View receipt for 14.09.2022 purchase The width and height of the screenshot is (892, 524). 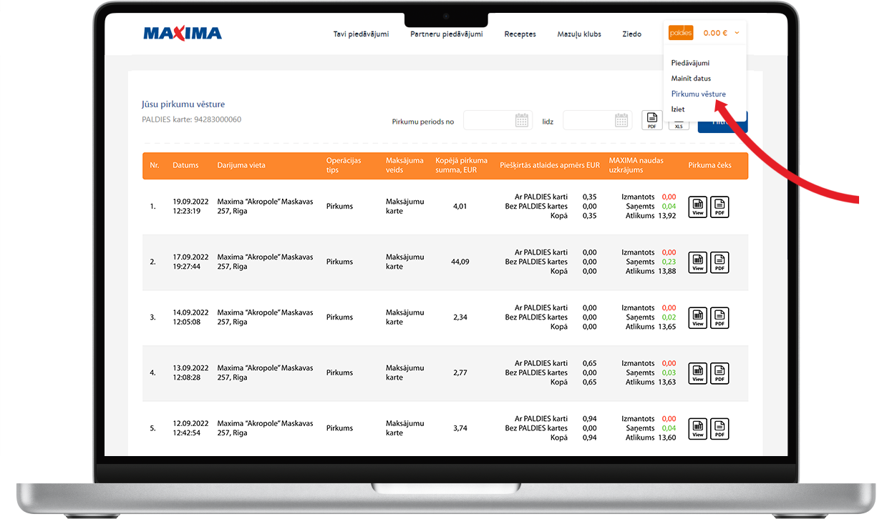point(697,317)
